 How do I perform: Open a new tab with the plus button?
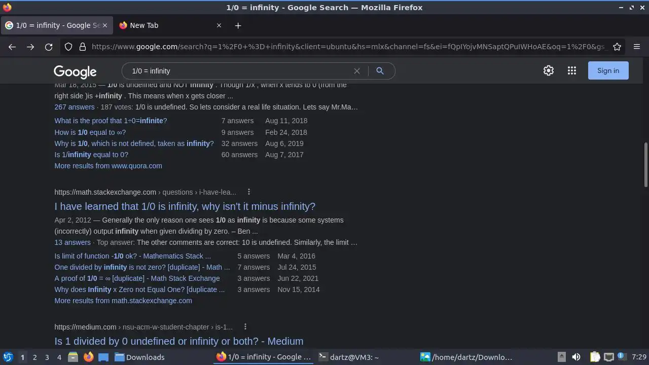238,25
